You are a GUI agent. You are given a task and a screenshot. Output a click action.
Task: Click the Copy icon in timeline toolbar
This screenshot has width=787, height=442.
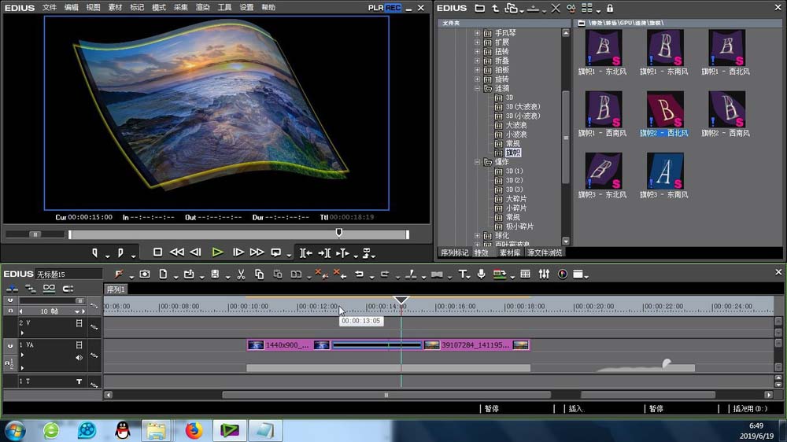(x=259, y=274)
